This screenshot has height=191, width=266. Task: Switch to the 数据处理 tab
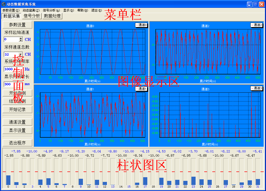pyautogui.click(x=52, y=16)
